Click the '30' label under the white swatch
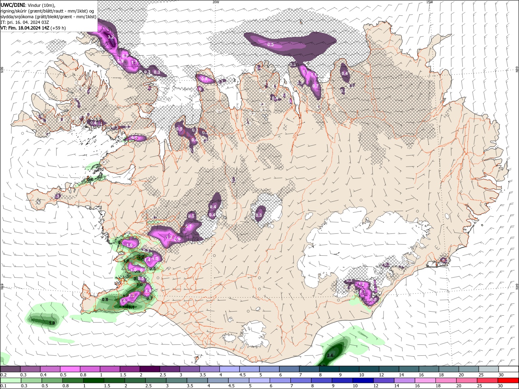This screenshot has height=389, width=519. point(501,375)
